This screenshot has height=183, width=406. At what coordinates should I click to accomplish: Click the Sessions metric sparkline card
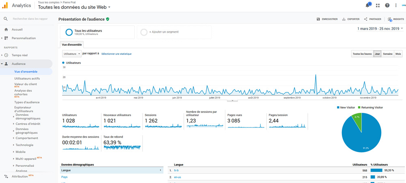click(x=163, y=121)
